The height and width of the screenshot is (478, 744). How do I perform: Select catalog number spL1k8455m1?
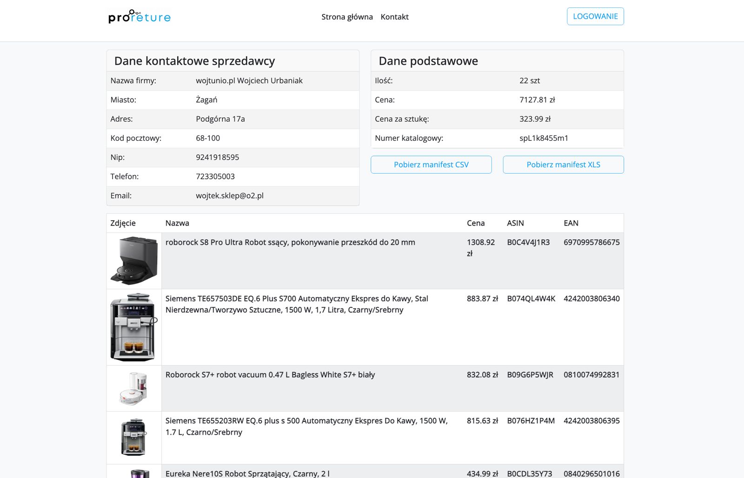pyautogui.click(x=544, y=138)
